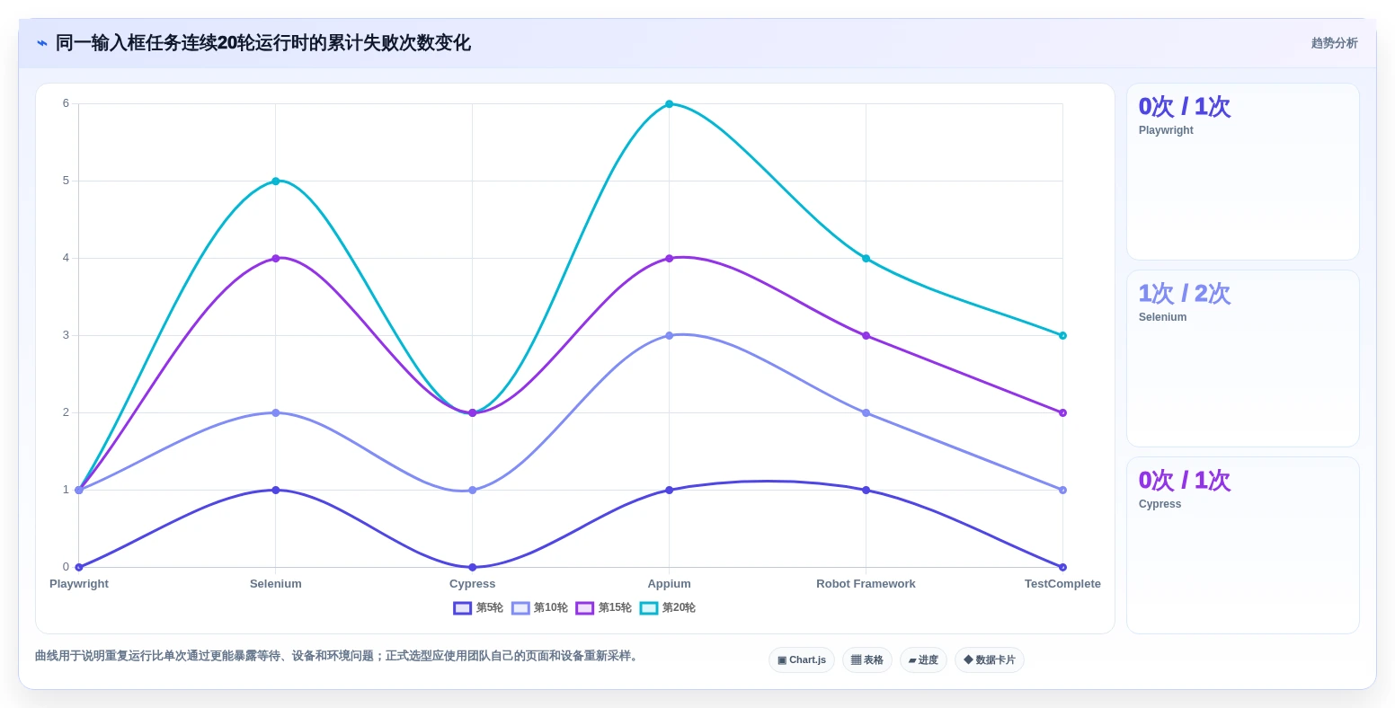
Task: Click the lightning icon beside the chart title
Action: click(42, 43)
